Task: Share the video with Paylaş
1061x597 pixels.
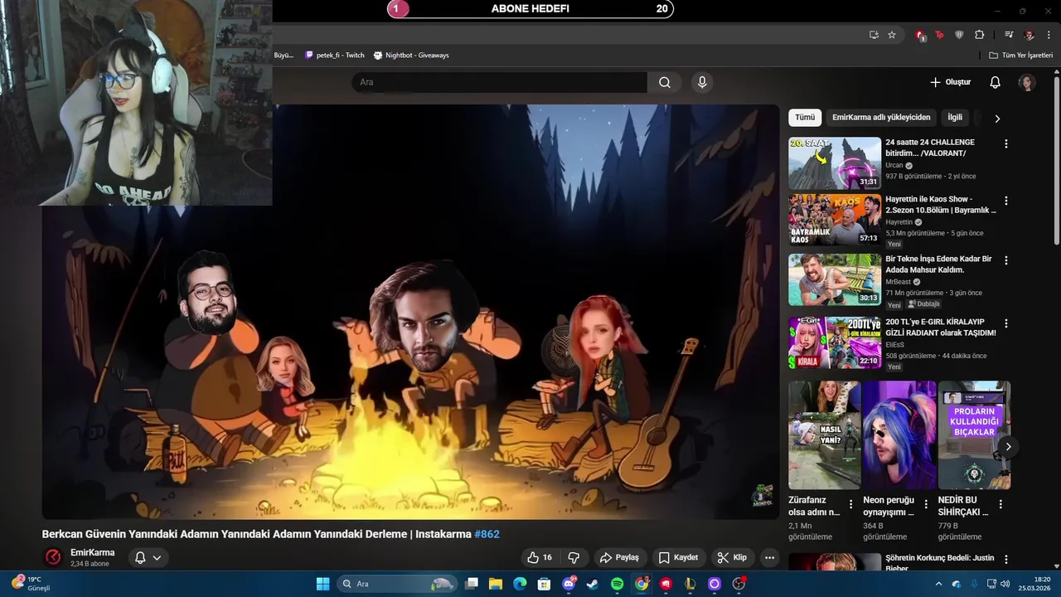Action: [x=619, y=557]
